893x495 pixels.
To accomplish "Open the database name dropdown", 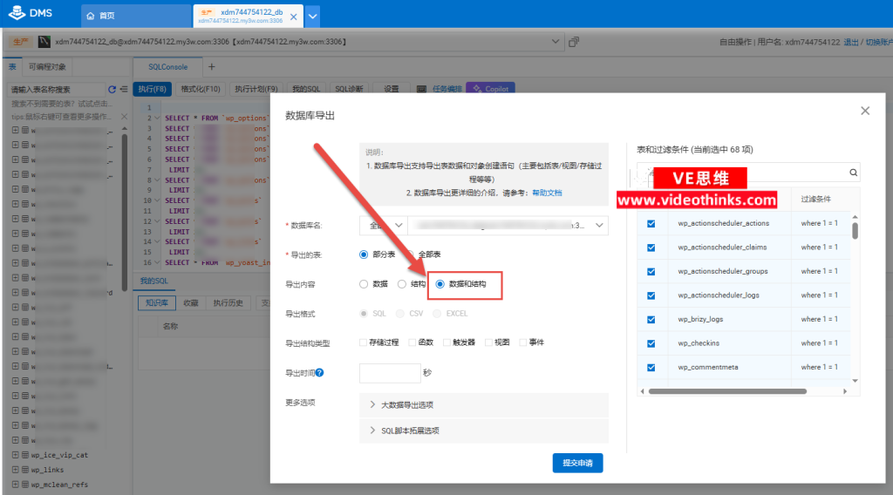I will (508, 226).
